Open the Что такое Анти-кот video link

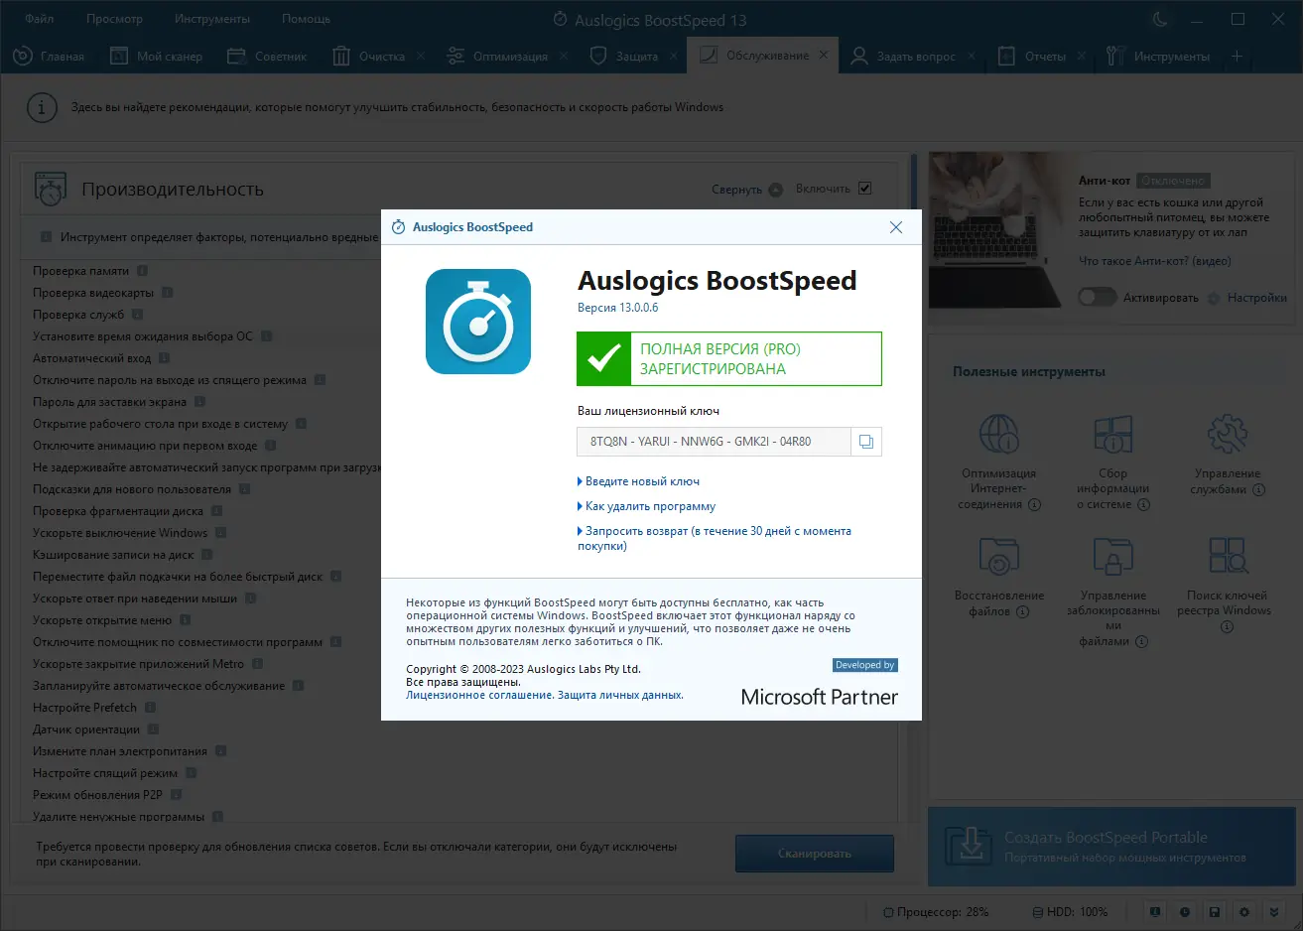point(1155,261)
